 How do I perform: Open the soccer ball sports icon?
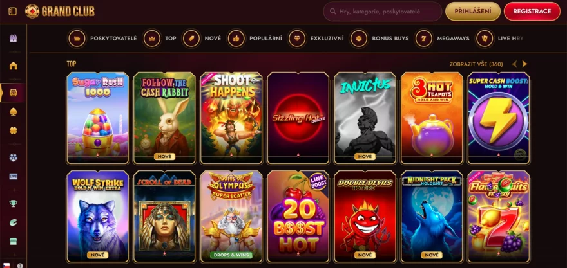tap(14, 157)
